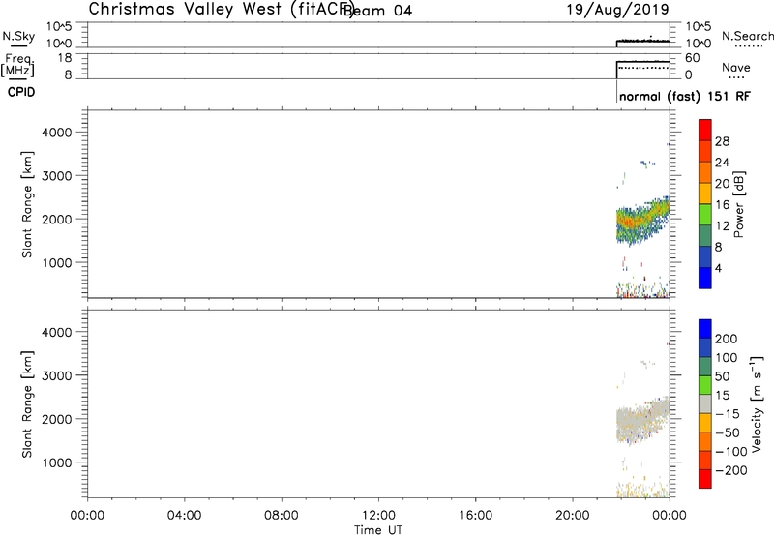Click the 'Beam 04' label
This screenshot has width=774, height=536.
pyautogui.click(x=377, y=11)
